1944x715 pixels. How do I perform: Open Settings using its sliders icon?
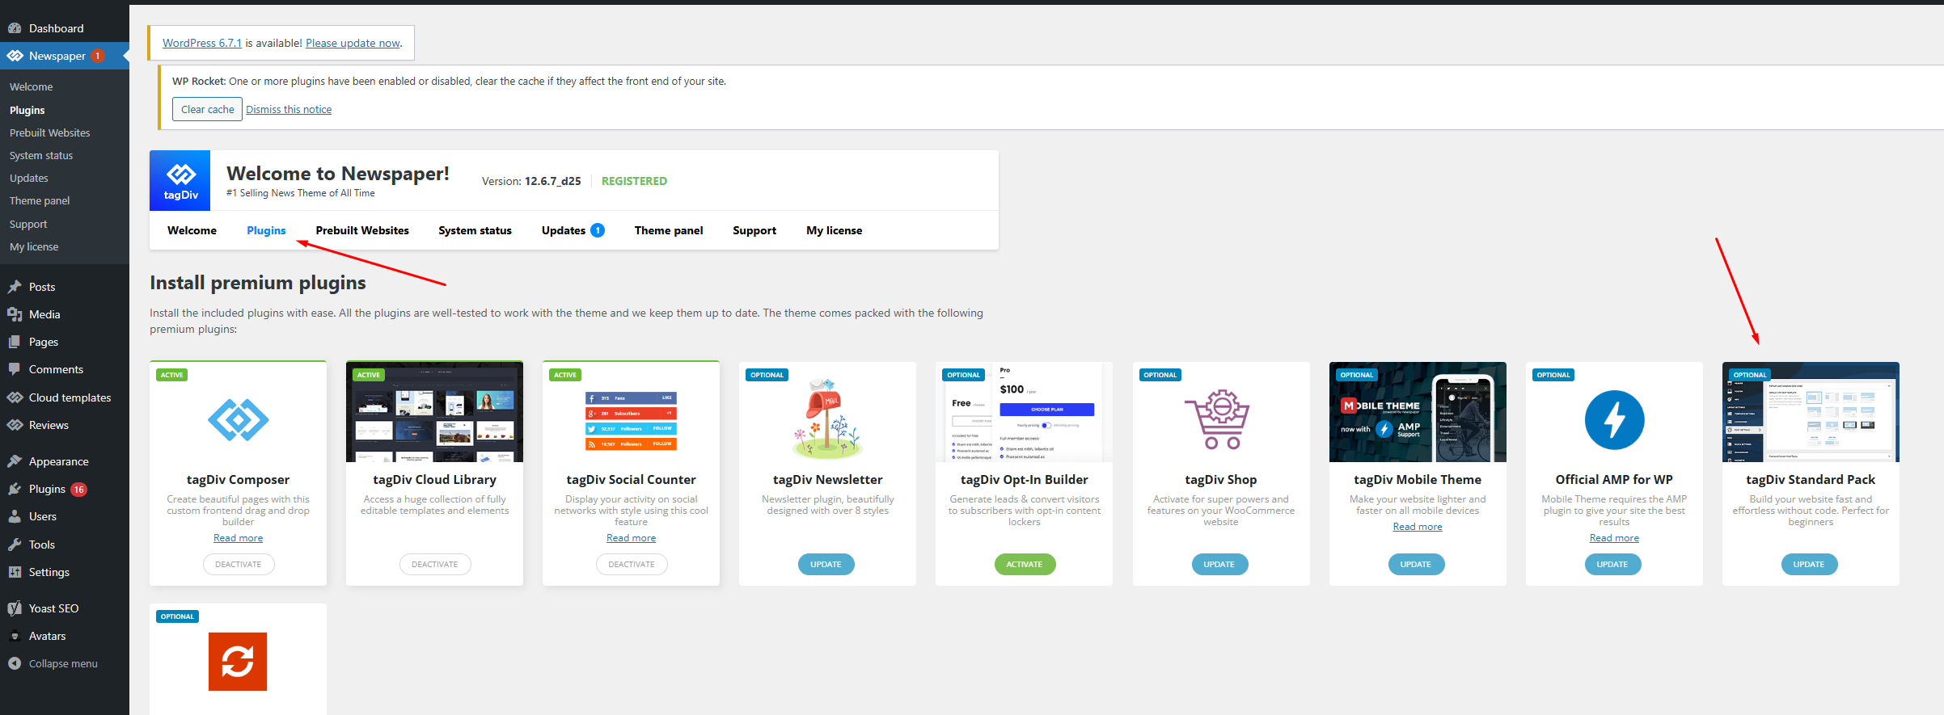pyautogui.click(x=15, y=572)
